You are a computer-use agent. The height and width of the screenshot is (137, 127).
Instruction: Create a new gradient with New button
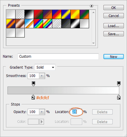(x=114, y=57)
